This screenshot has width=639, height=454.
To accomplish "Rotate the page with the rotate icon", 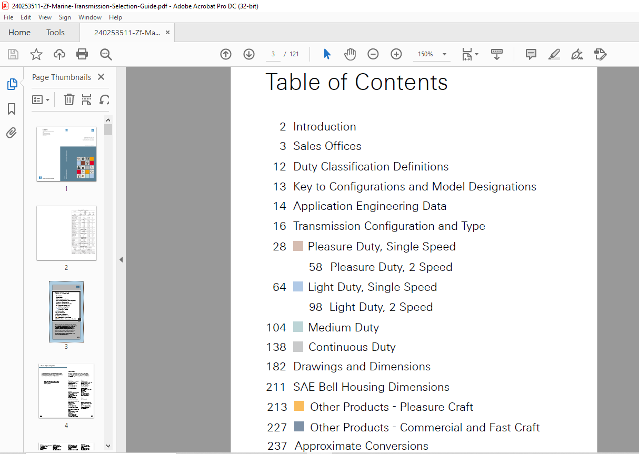I will point(104,99).
